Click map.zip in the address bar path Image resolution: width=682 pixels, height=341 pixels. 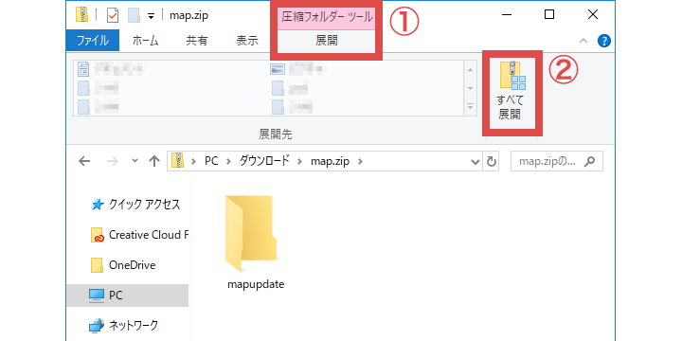point(330,161)
